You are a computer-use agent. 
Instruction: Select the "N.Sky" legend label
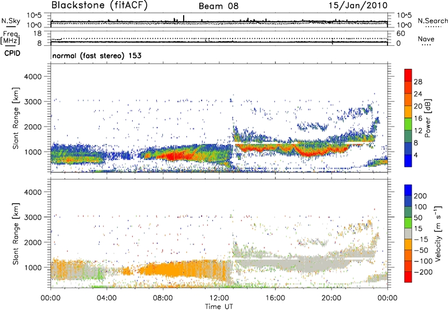coord(11,21)
